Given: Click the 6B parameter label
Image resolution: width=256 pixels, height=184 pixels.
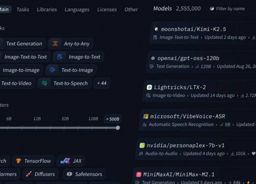Looking at the screenshot, I should pos(9,119).
